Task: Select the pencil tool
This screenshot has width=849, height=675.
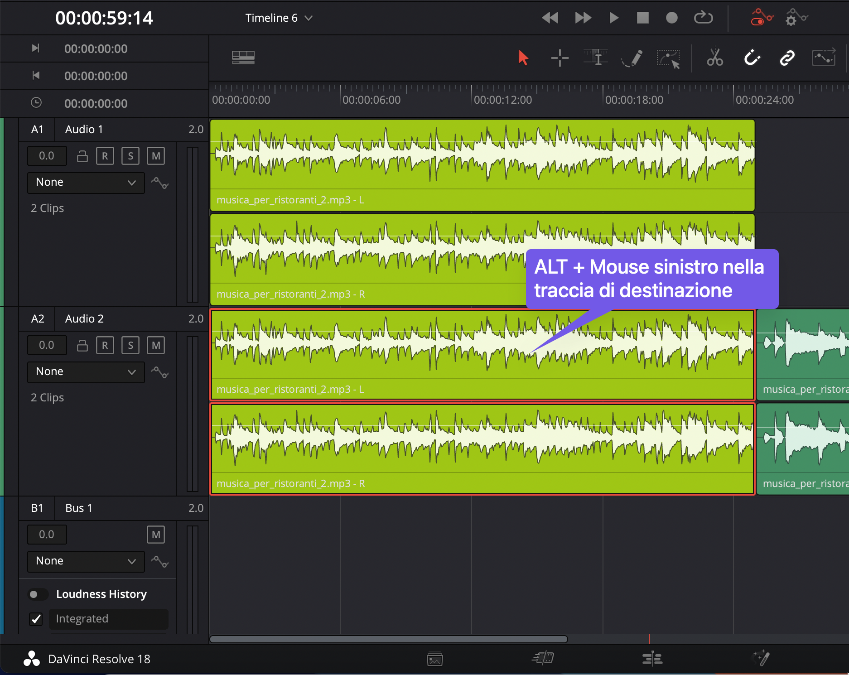Action: click(632, 58)
